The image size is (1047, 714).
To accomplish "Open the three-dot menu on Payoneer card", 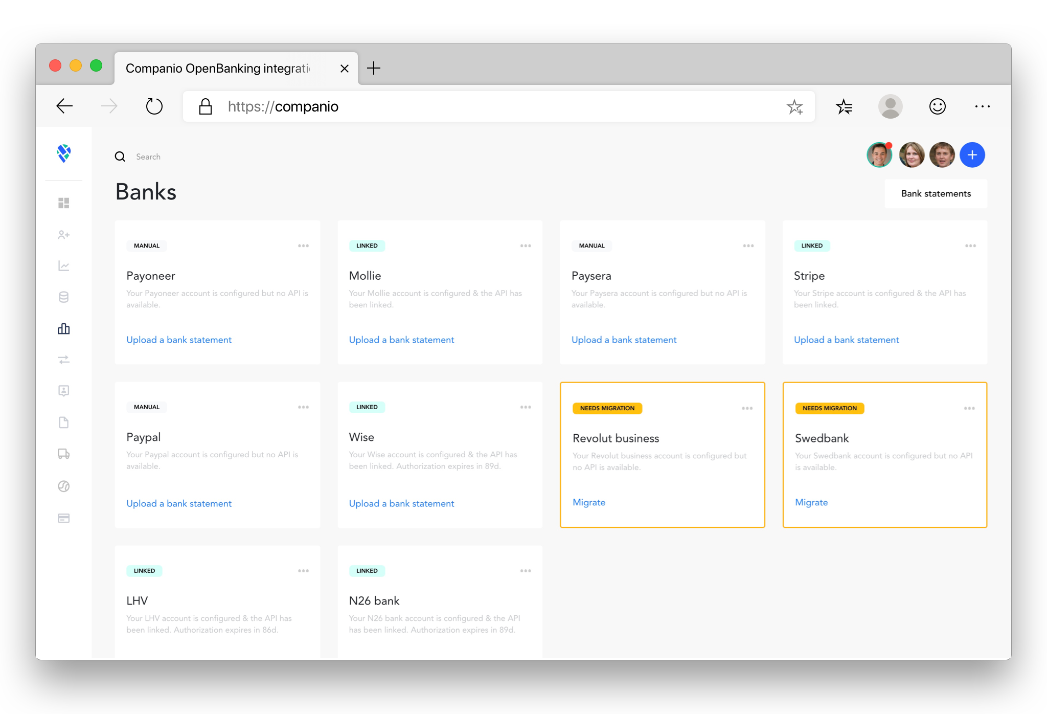I will click(303, 246).
